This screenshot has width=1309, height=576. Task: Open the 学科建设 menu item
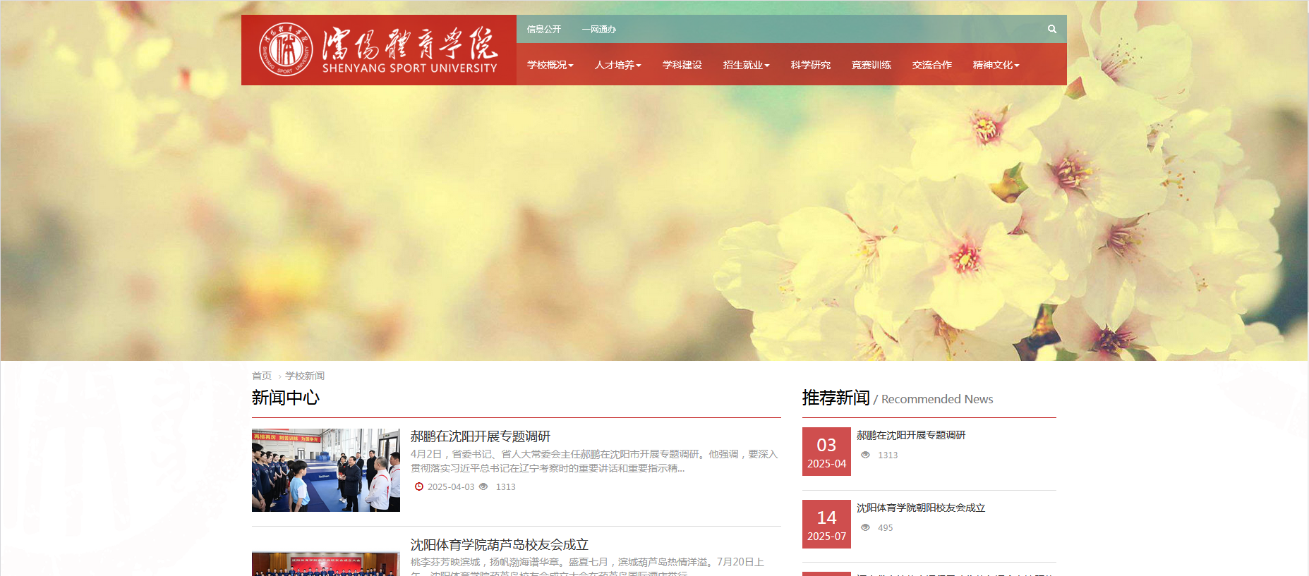click(x=682, y=65)
